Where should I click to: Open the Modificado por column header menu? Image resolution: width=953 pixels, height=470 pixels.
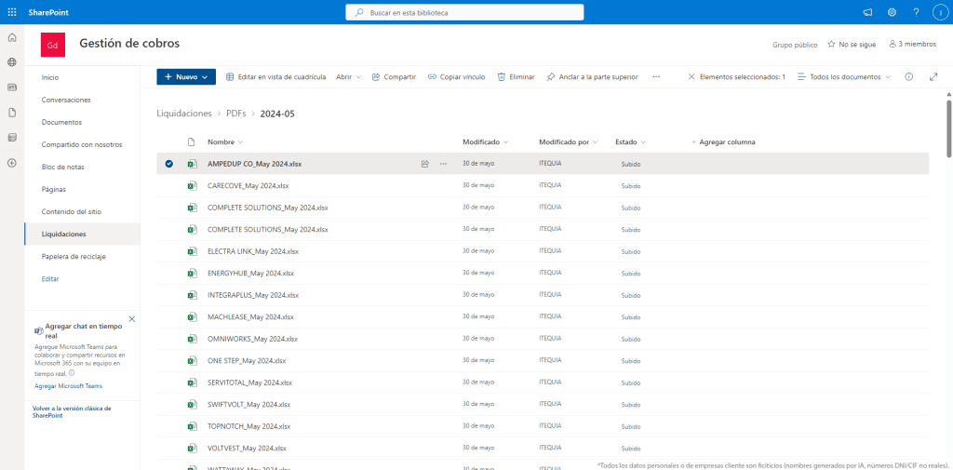(569, 141)
